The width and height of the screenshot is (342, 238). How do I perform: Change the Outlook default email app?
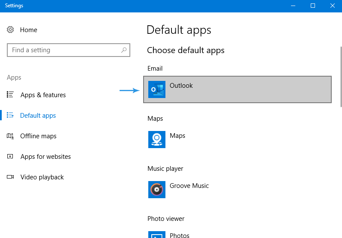237,89
